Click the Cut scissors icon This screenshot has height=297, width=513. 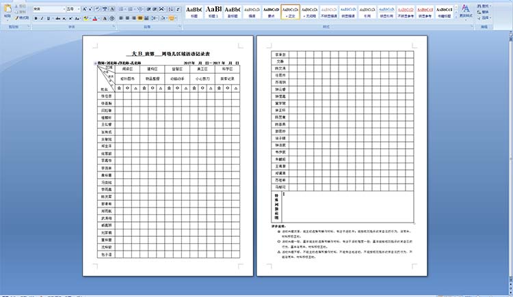(16, 6)
